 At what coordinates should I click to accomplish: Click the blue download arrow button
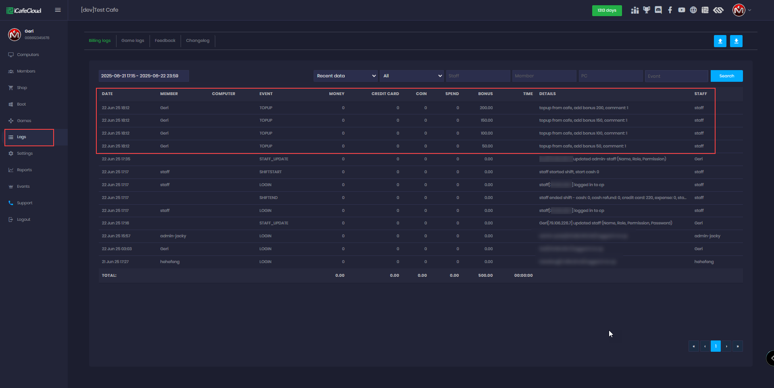(x=736, y=41)
